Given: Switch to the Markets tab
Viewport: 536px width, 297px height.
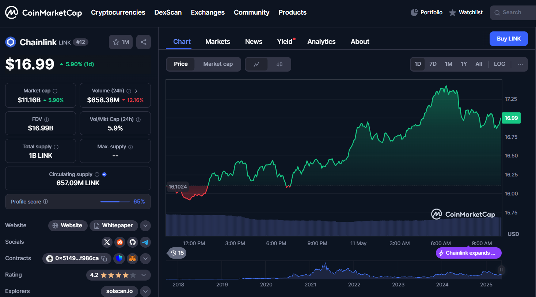Looking at the screenshot, I should click(218, 42).
